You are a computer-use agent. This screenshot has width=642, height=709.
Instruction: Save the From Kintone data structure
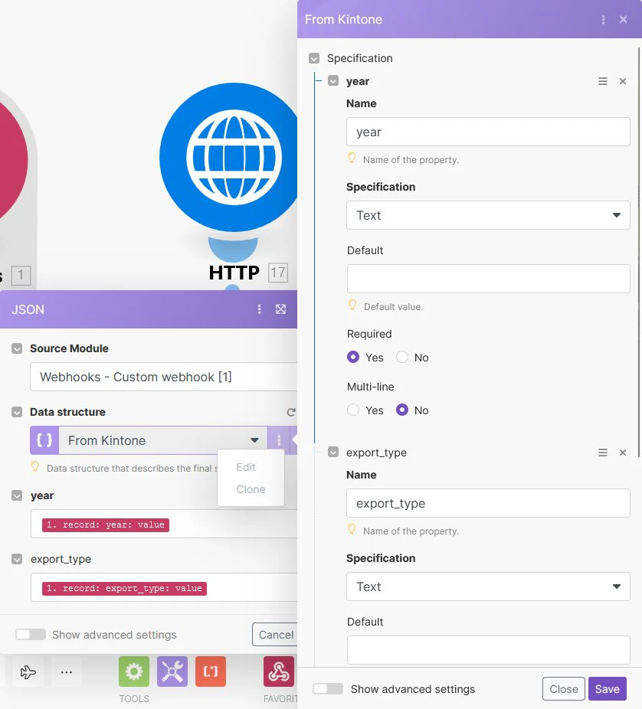coord(608,688)
